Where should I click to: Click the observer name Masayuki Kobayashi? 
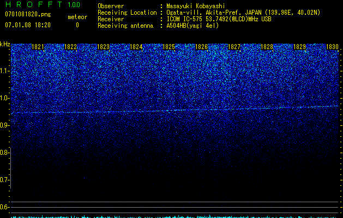coord(196,6)
